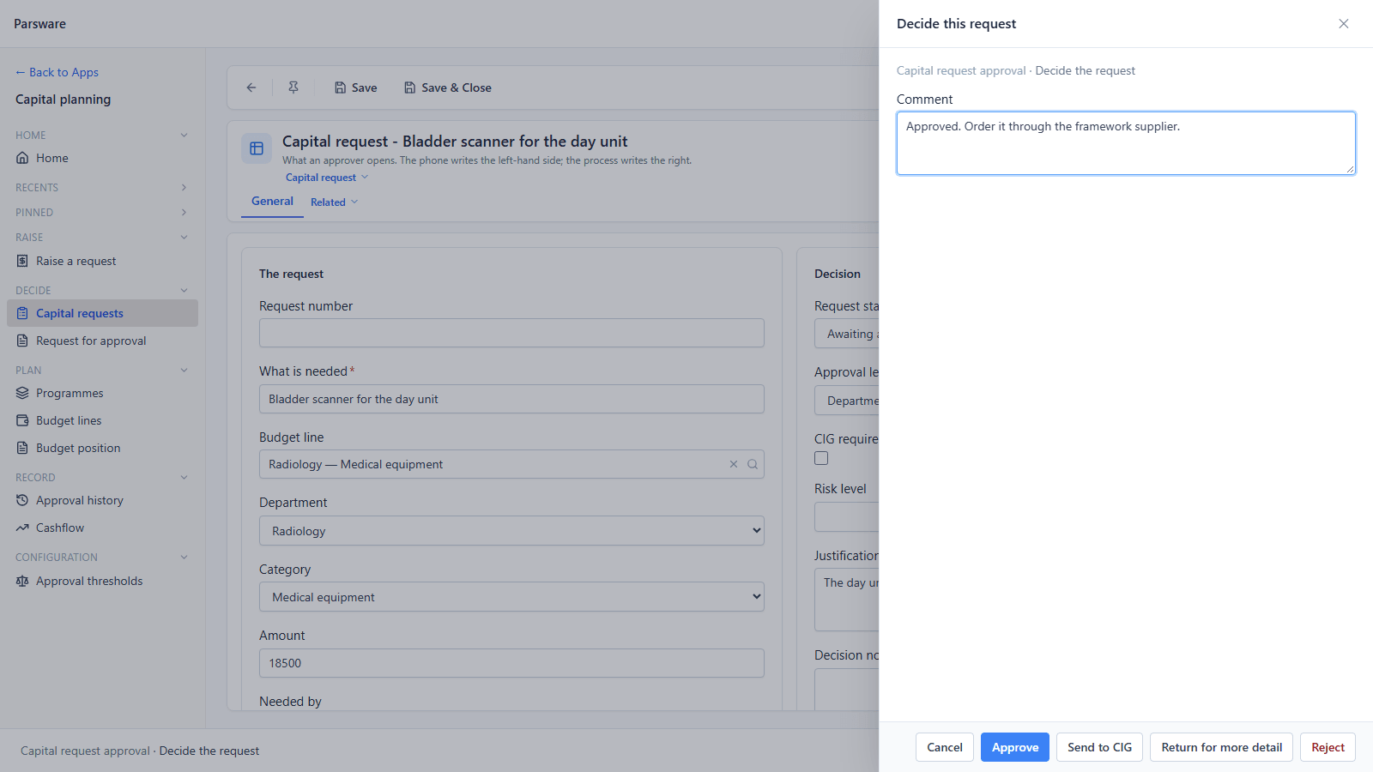
Task: Open Approval history
Action: [x=102, y=500]
